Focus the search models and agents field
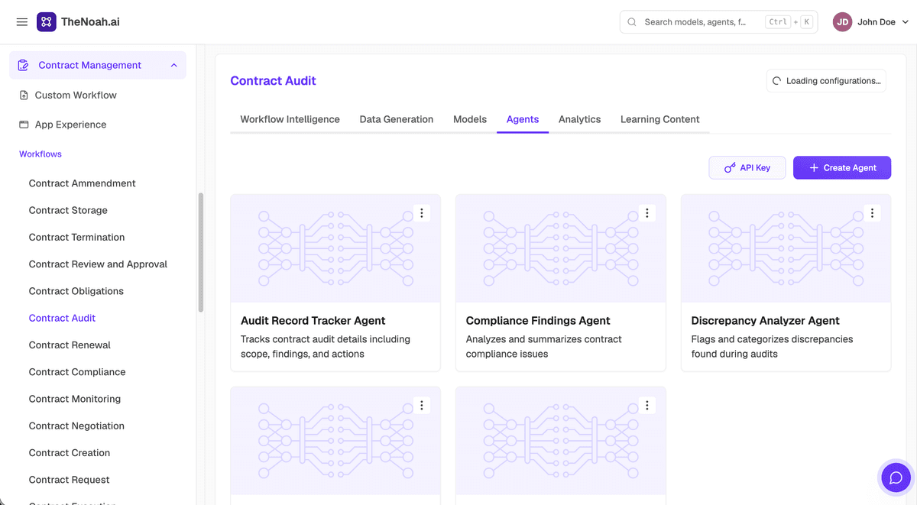The height and width of the screenshot is (505, 917). [718, 22]
